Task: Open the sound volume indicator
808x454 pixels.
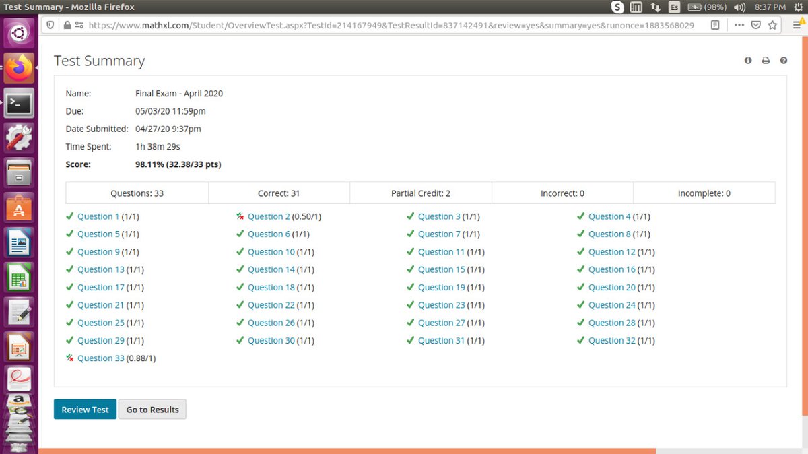Action: (739, 7)
